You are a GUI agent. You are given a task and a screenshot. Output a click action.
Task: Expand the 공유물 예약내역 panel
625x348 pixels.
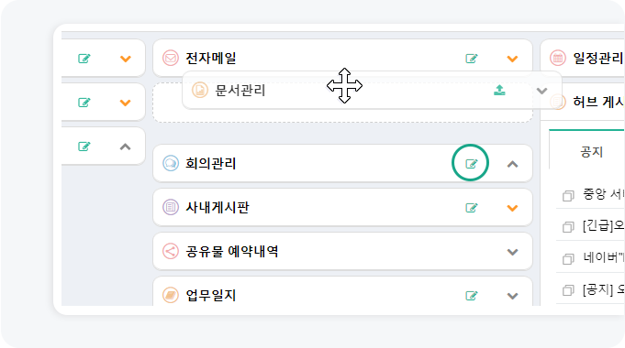[512, 252]
